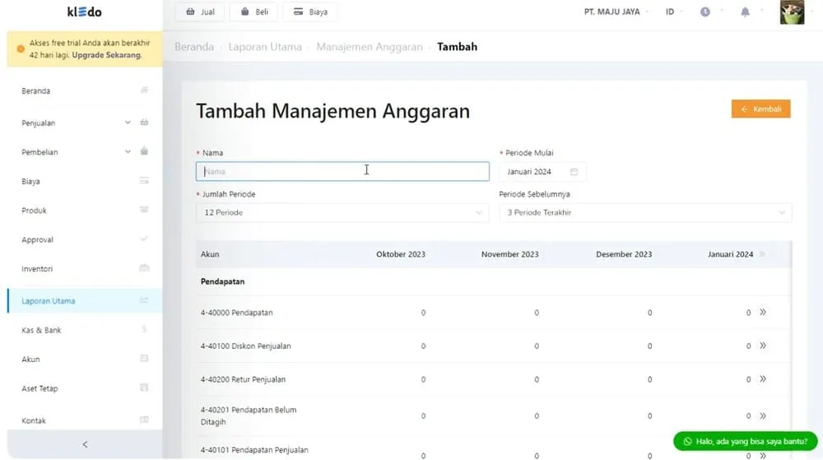Click the 4-40100 Diskon Penjualan row label
Viewport: 823px width, 460px height.
click(x=245, y=346)
